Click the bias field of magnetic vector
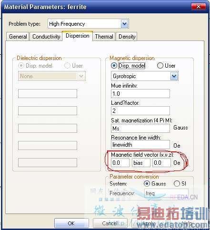 pos(141,163)
